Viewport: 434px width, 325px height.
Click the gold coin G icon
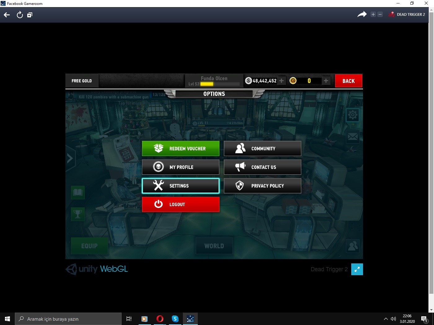tap(293, 81)
